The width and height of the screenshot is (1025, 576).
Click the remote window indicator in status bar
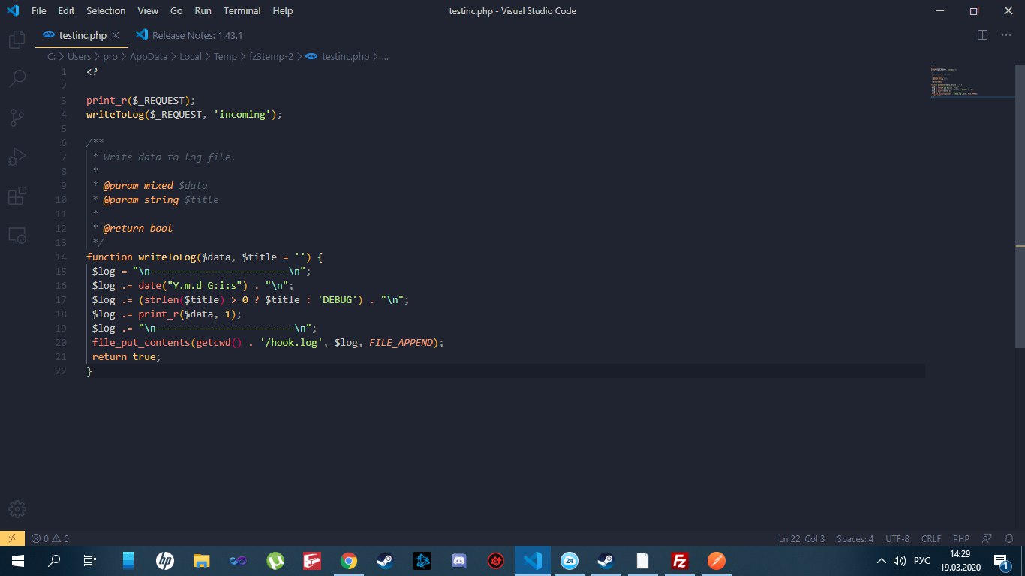tap(12, 538)
